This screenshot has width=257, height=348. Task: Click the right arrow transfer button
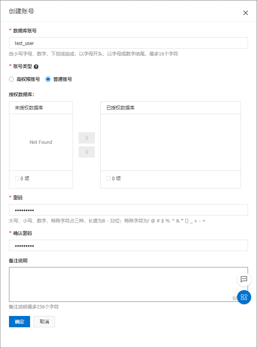point(87,138)
